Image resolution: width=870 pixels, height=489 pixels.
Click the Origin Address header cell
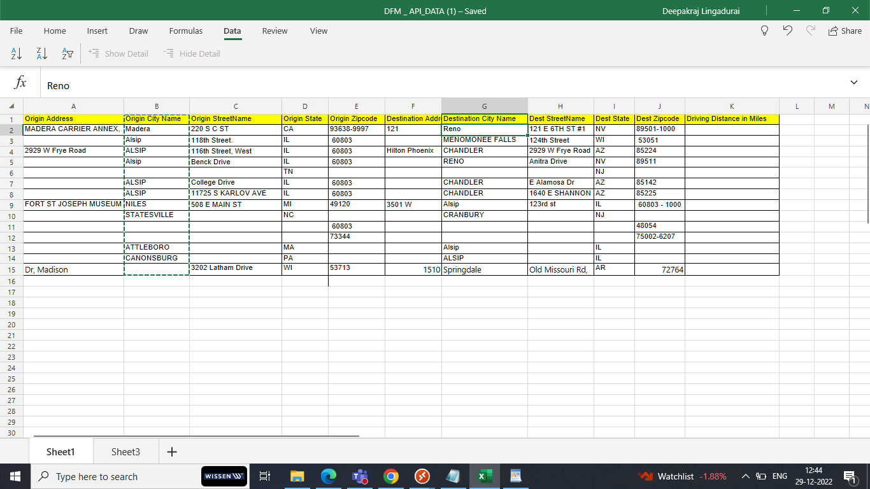pyautogui.click(x=73, y=118)
